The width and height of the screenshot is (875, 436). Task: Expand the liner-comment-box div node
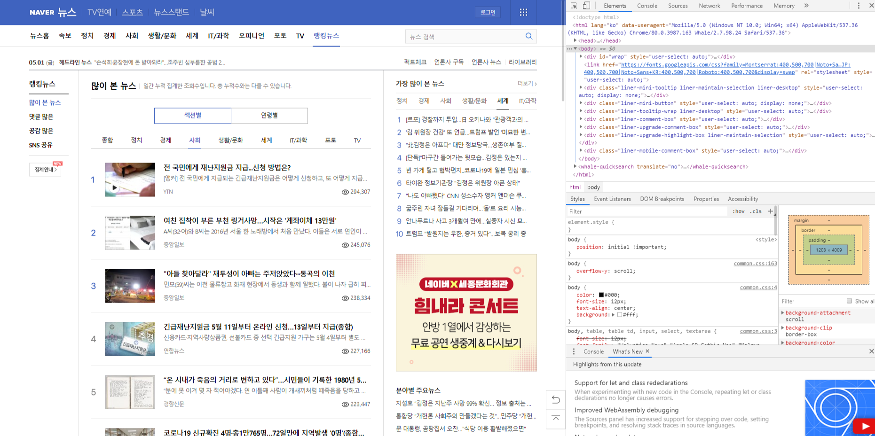581,119
